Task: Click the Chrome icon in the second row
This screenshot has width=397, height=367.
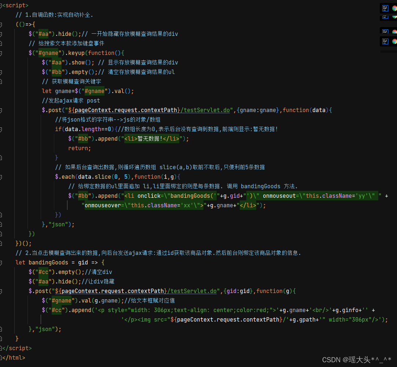Action: click(x=395, y=17)
